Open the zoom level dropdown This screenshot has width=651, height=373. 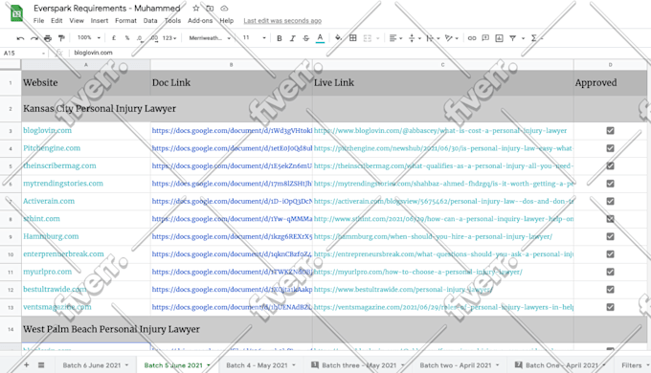click(89, 37)
